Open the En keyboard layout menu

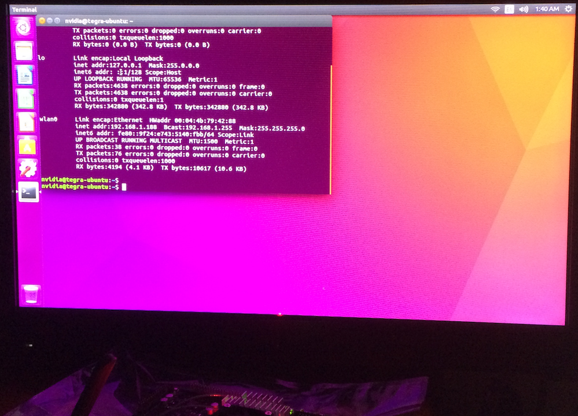coord(509,9)
